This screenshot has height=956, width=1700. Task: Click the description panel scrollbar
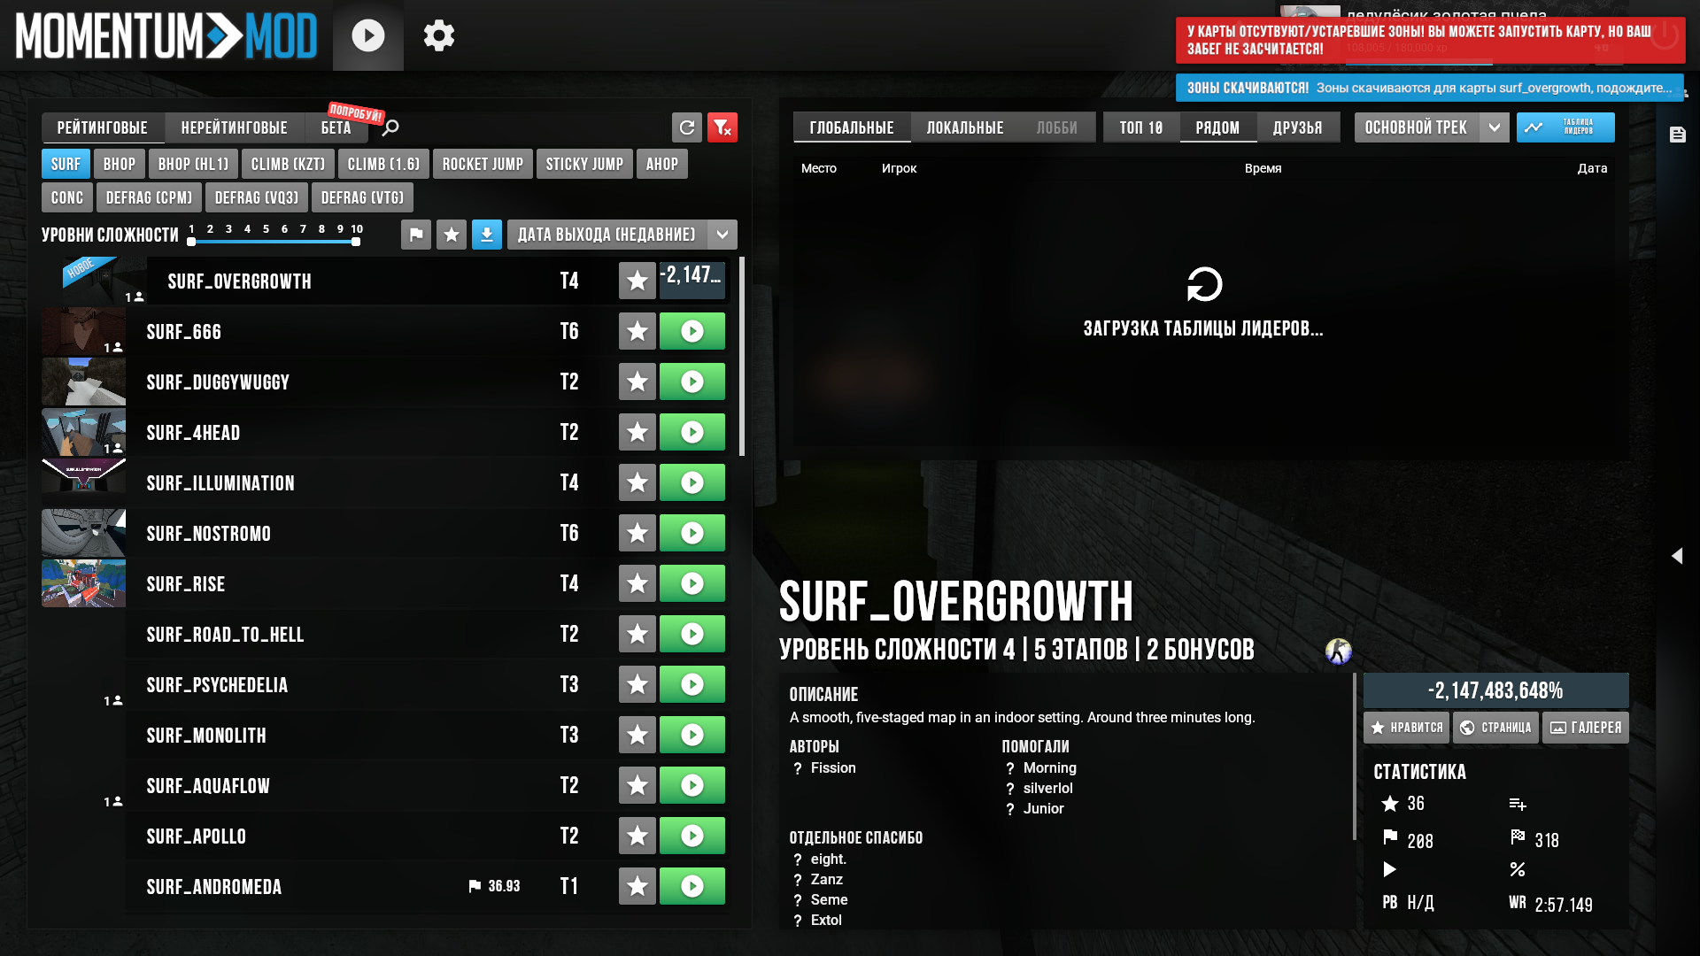click(x=1355, y=757)
